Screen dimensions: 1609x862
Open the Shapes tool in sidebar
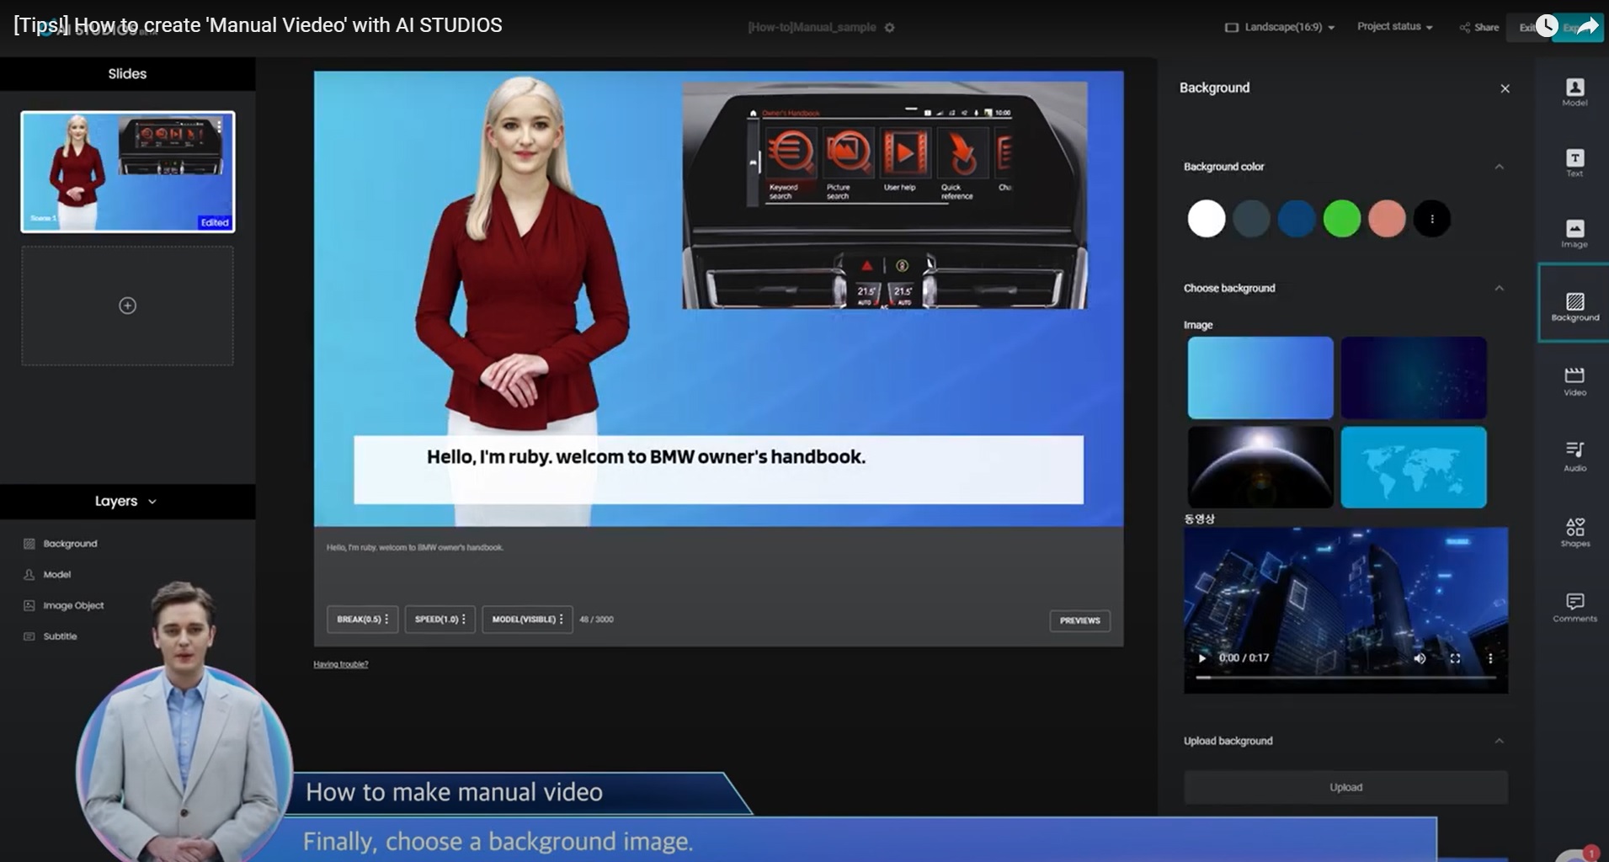coord(1574,532)
